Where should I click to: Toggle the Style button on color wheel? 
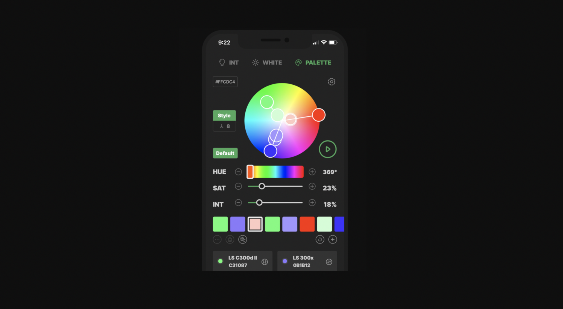[x=224, y=115]
